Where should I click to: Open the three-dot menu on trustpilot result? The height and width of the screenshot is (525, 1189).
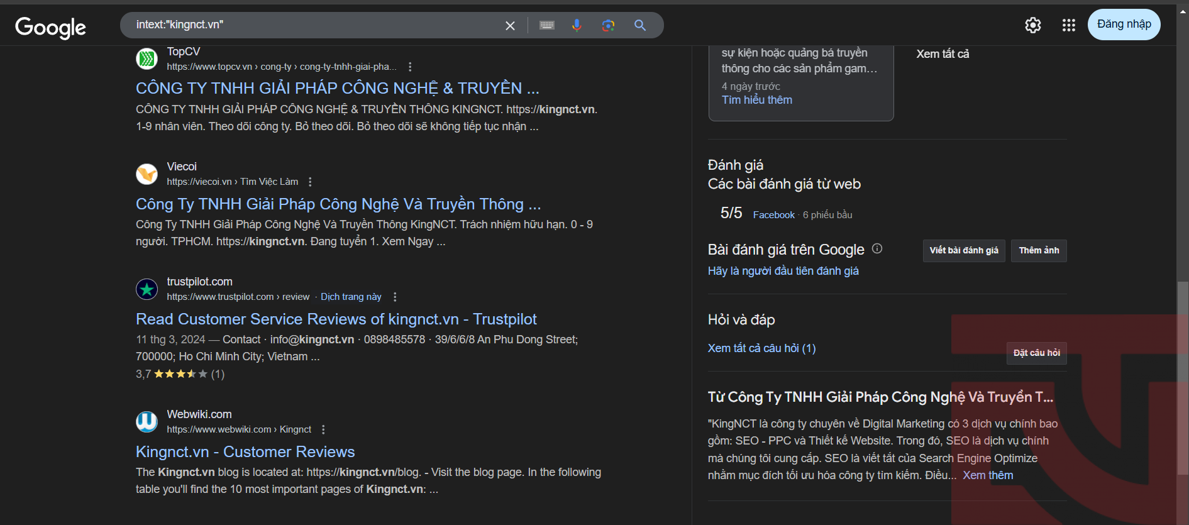(x=395, y=297)
